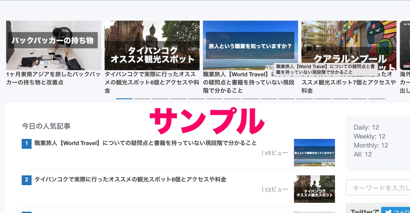Select the Weekly: 12 counter text

click(x=370, y=137)
